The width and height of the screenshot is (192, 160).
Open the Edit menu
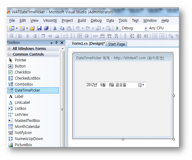23,21
